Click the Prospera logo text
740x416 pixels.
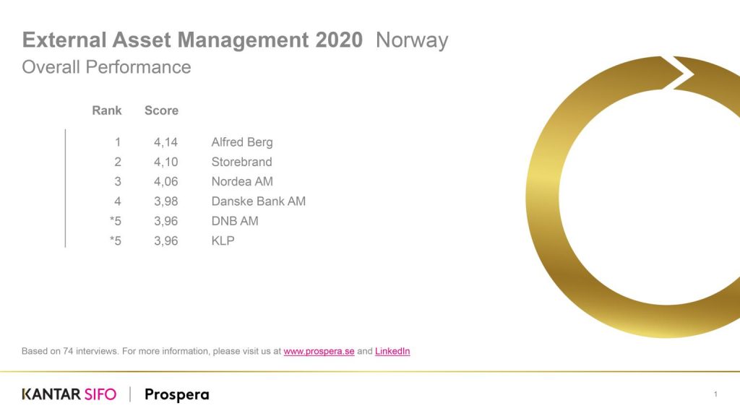[x=176, y=395]
